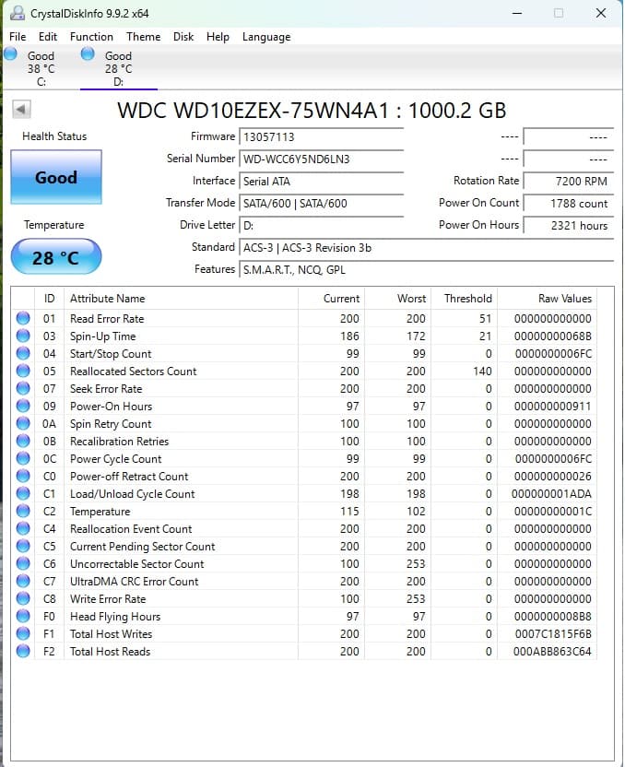Click status orb for Head Flying Hours
Screen dimensions: 625x767
tap(23, 617)
